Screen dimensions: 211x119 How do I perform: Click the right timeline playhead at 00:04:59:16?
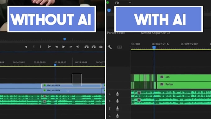click(154, 48)
